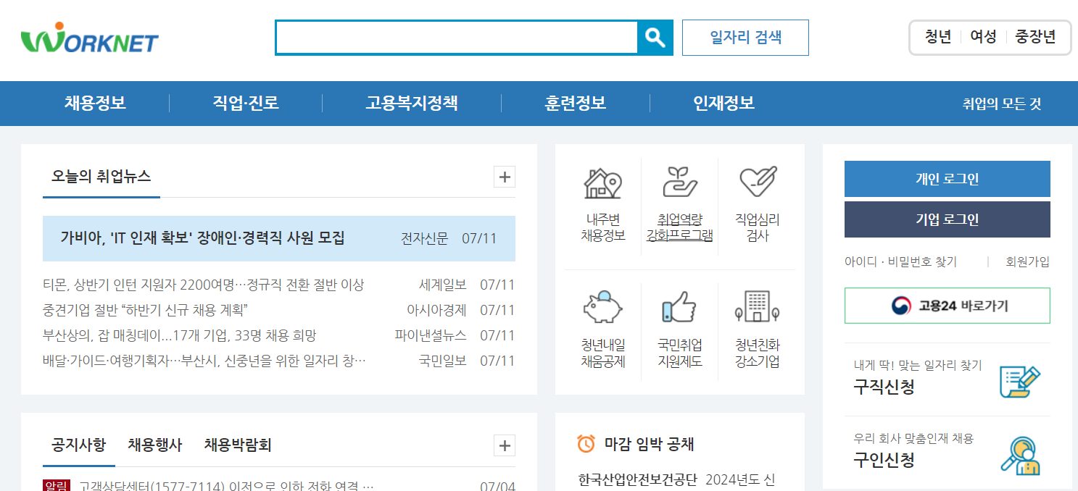Click the blue search magnifier icon
The width and height of the screenshot is (1078, 491).
pos(655,38)
